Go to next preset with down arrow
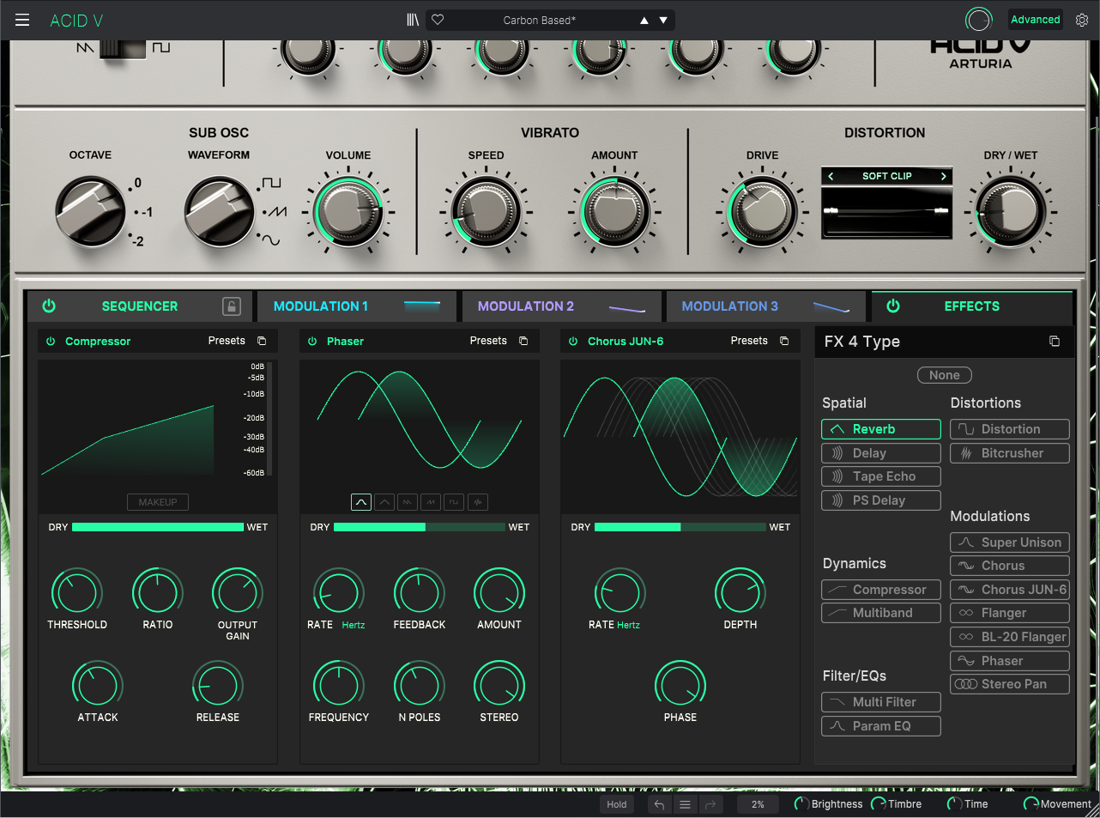The height and width of the screenshot is (818, 1100). coord(663,20)
